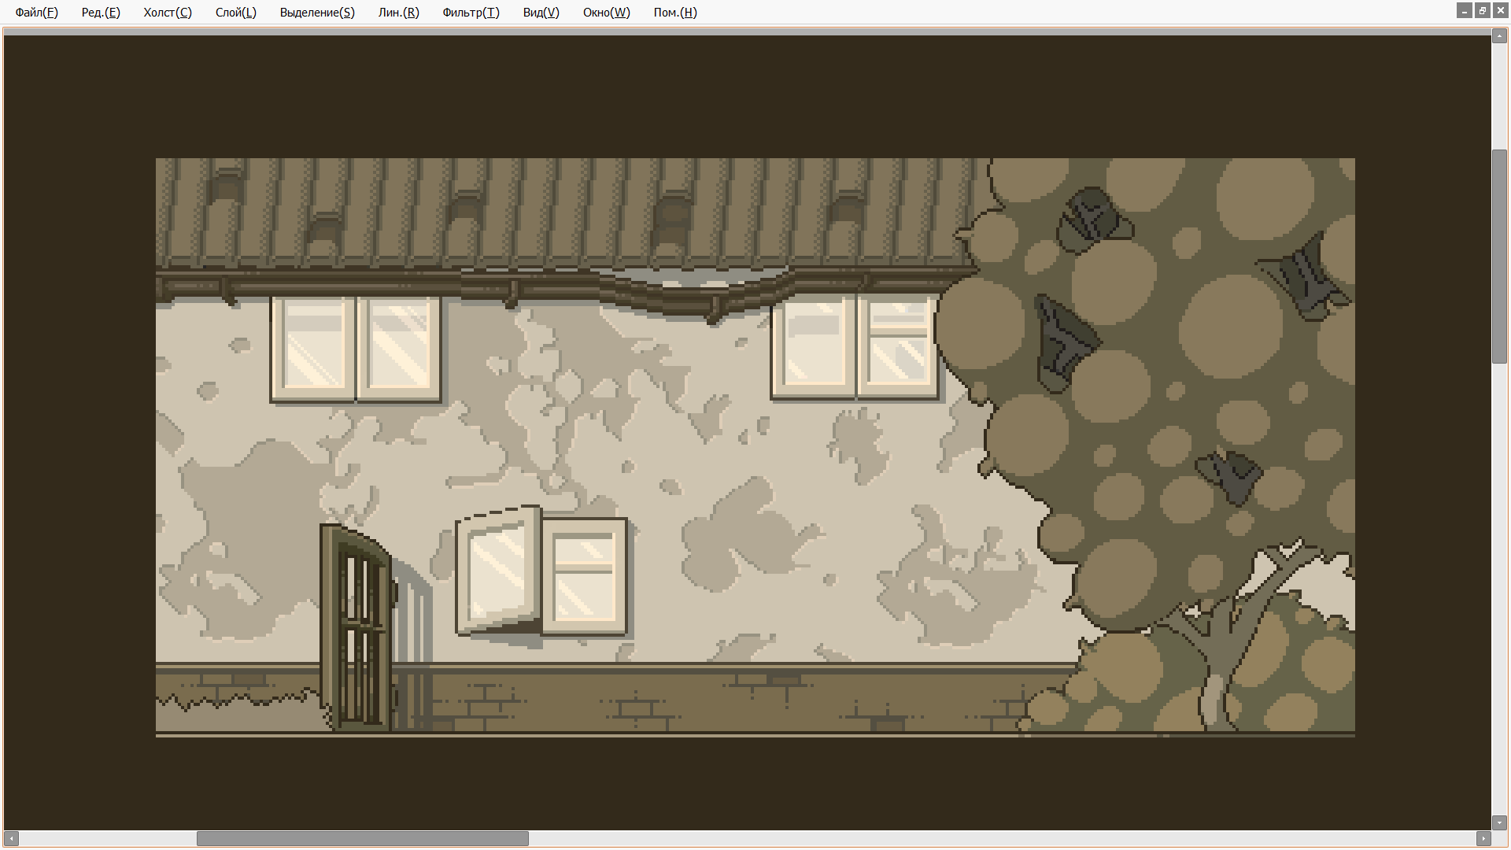Click the vertical scrollbar thumb
The image size is (1511, 850).
(x=1500, y=256)
